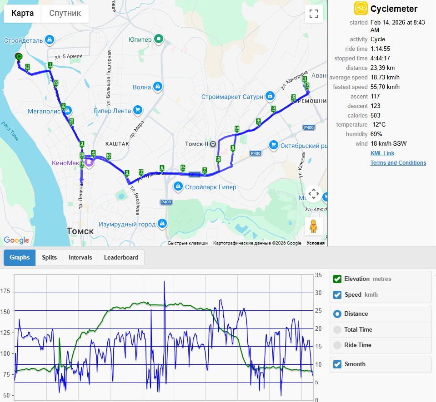Click the map camera controls icon
Screen dimensions: 436x402
click(313, 194)
